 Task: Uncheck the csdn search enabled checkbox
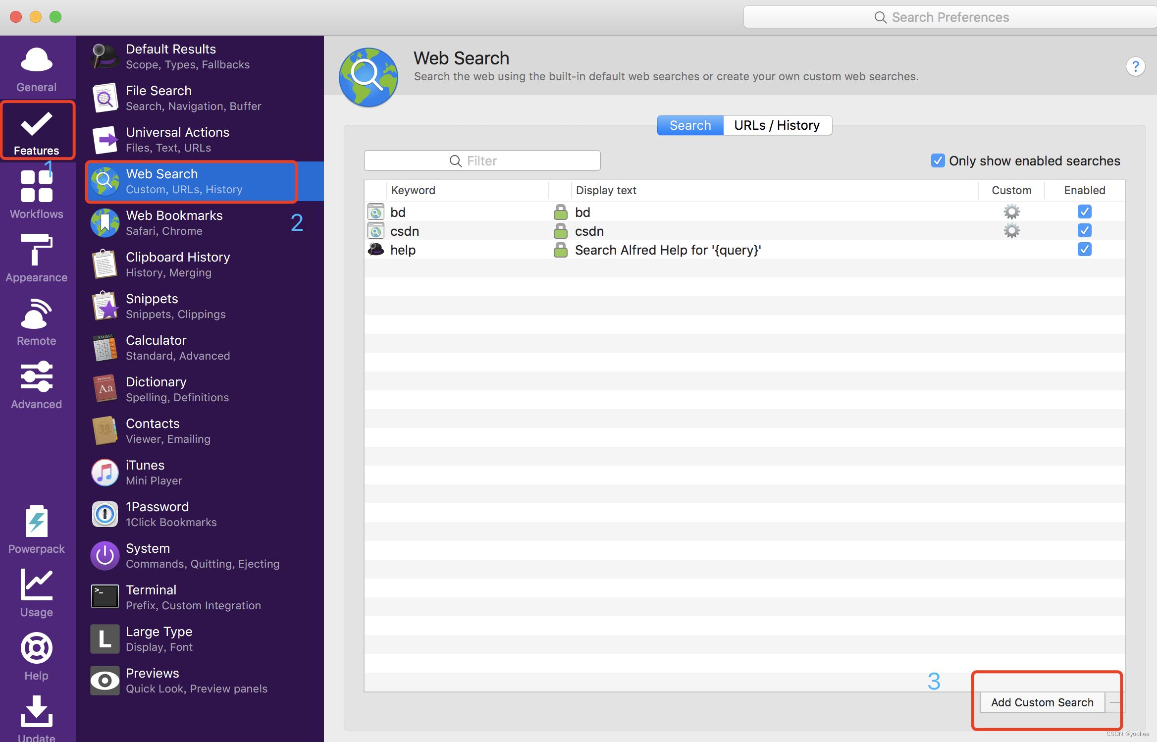point(1084,231)
